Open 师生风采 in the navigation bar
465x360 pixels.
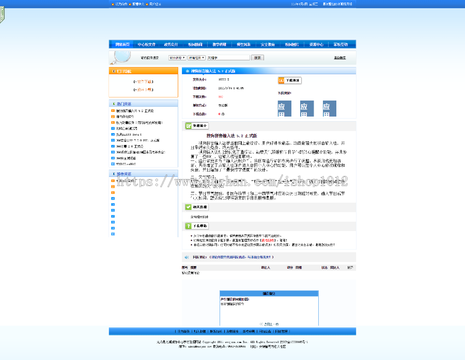(243, 44)
